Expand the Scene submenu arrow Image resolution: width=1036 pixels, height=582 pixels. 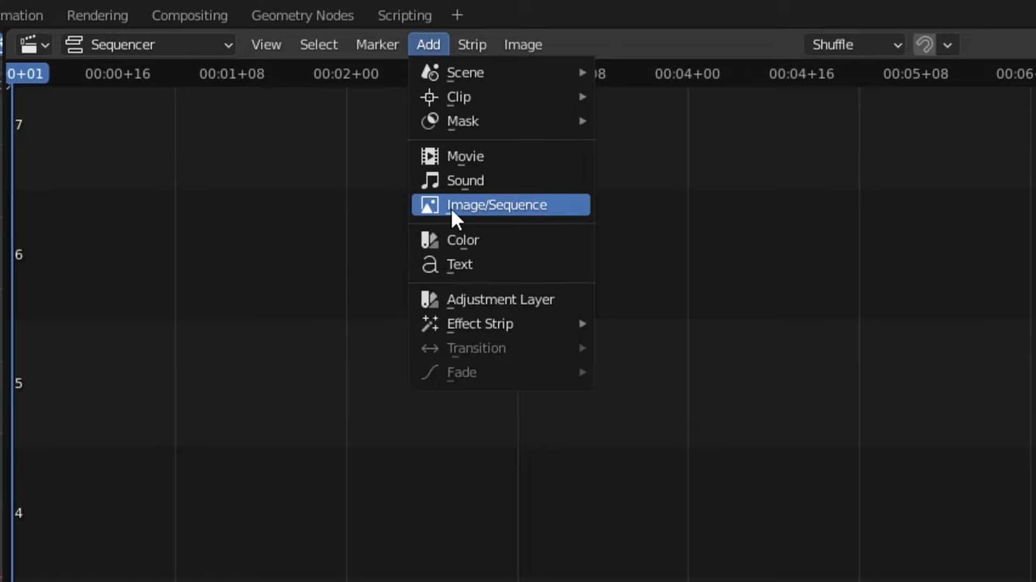(x=583, y=72)
